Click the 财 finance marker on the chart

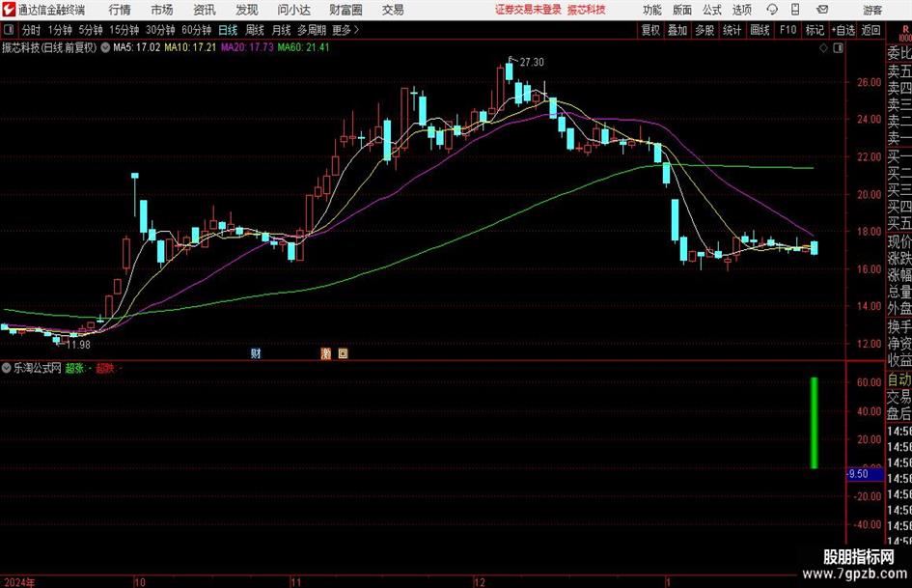(x=256, y=353)
